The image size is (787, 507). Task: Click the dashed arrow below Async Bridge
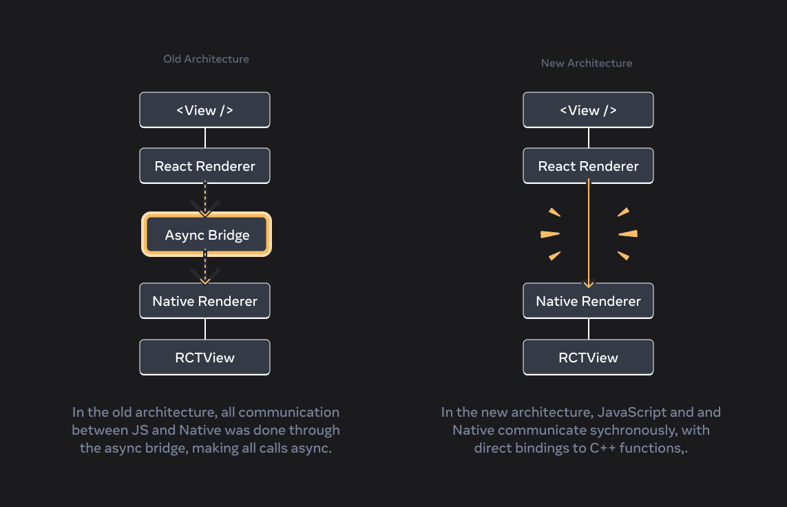tap(205, 270)
